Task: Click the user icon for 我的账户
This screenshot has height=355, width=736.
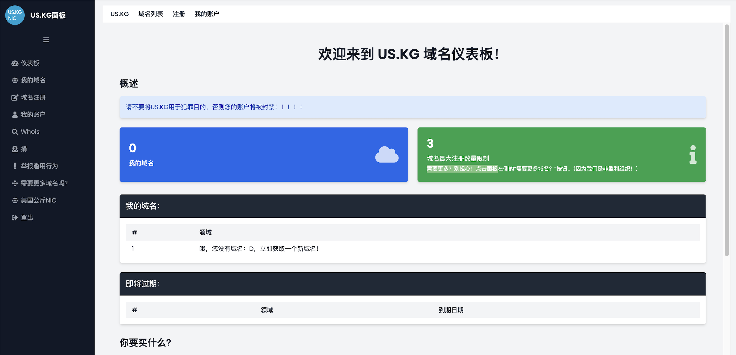Action: (15, 115)
